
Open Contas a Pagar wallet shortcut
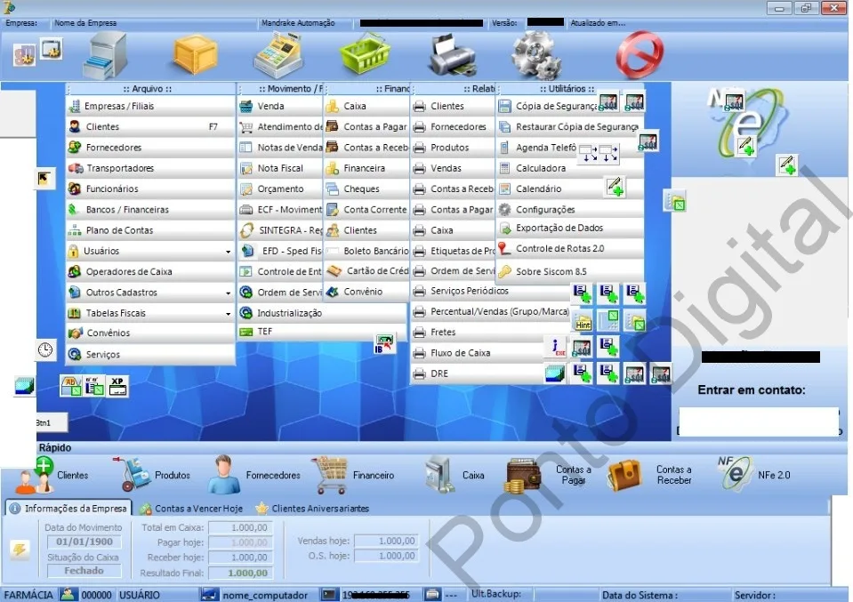click(x=548, y=476)
